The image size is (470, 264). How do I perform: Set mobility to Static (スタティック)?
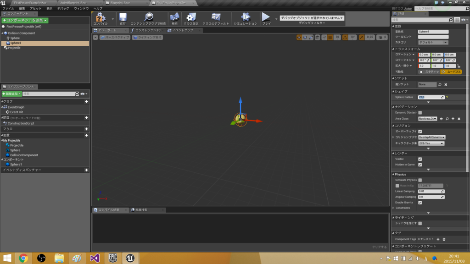429,72
